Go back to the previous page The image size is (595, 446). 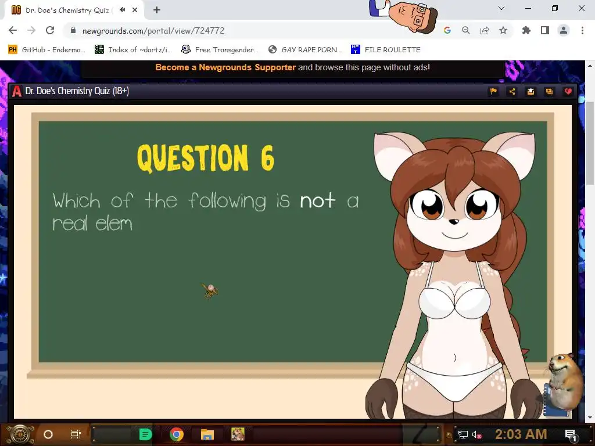(x=13, y=30)
